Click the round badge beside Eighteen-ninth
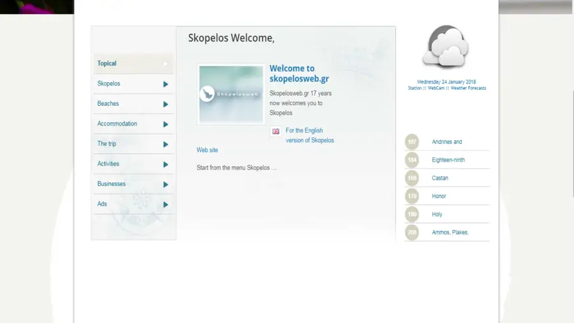Image resolution: width=574 pixels, height=323 pixels. (412, 160)
